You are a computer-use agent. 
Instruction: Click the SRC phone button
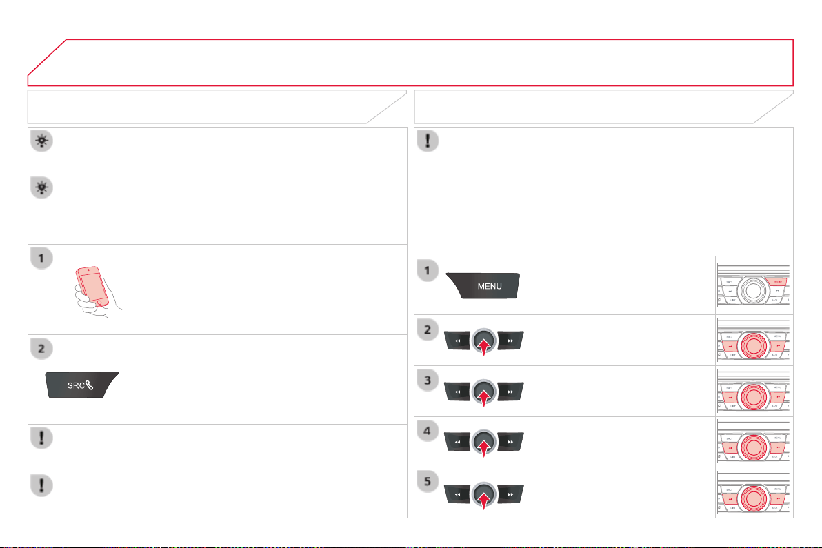pyautogui.click(x=82, y=385)
